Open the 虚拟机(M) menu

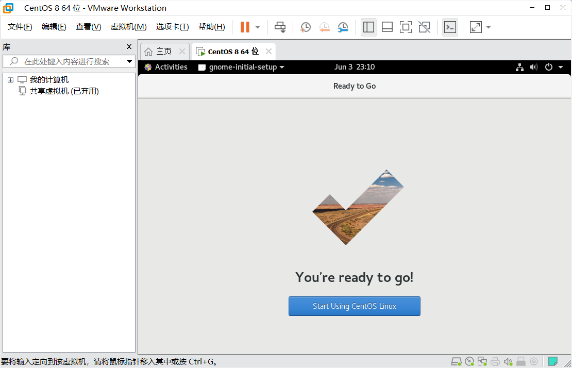pyautogui.click(x=128, y=27)
